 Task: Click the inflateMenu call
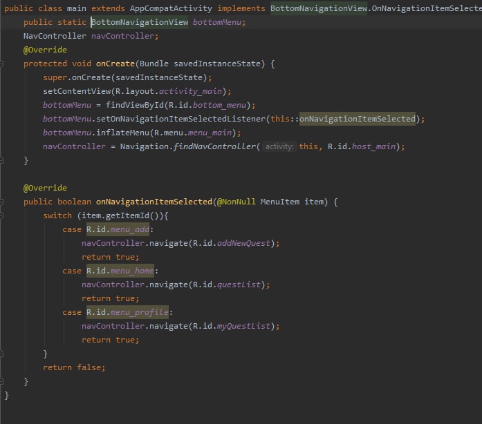coord(122,133)
